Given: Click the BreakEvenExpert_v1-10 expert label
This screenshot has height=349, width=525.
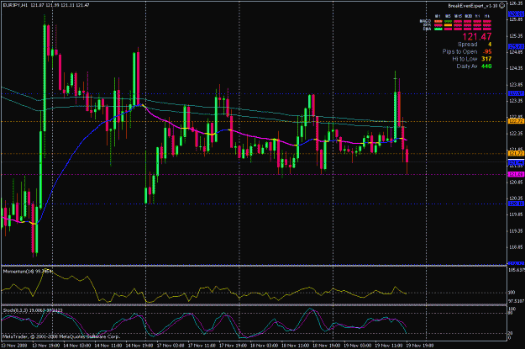Looking at the screenshot, I should click(473, 6).
